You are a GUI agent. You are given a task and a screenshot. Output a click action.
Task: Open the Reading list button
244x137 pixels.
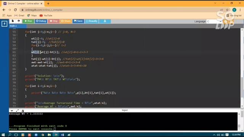tap(234, 16)
